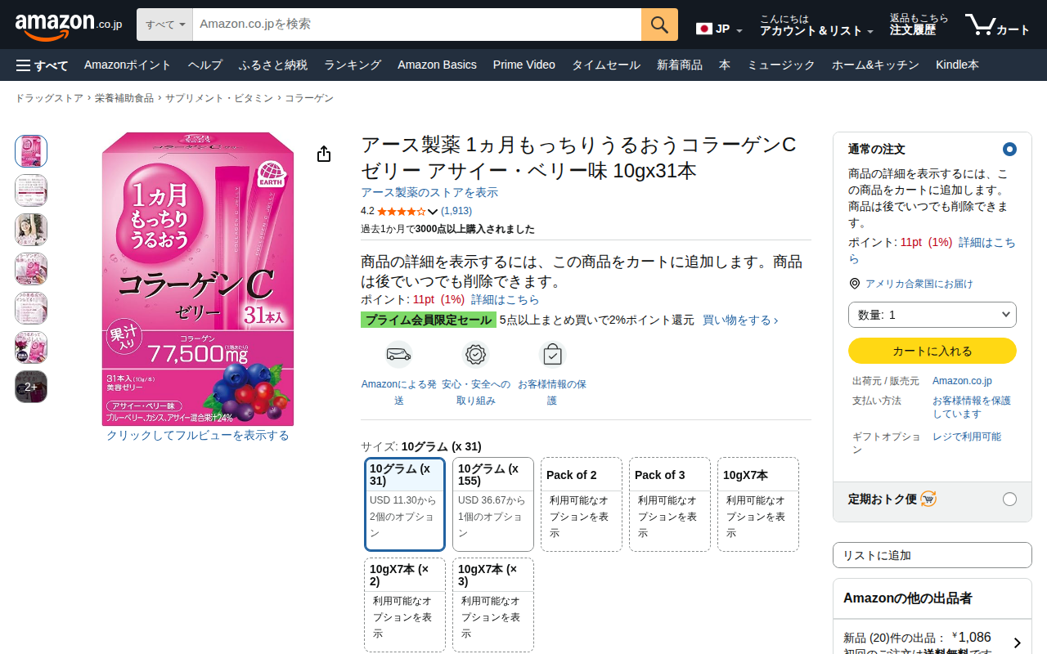
Task: Click the location pin delivery icon
Action: pyautogui.click(x=855, y=284)
